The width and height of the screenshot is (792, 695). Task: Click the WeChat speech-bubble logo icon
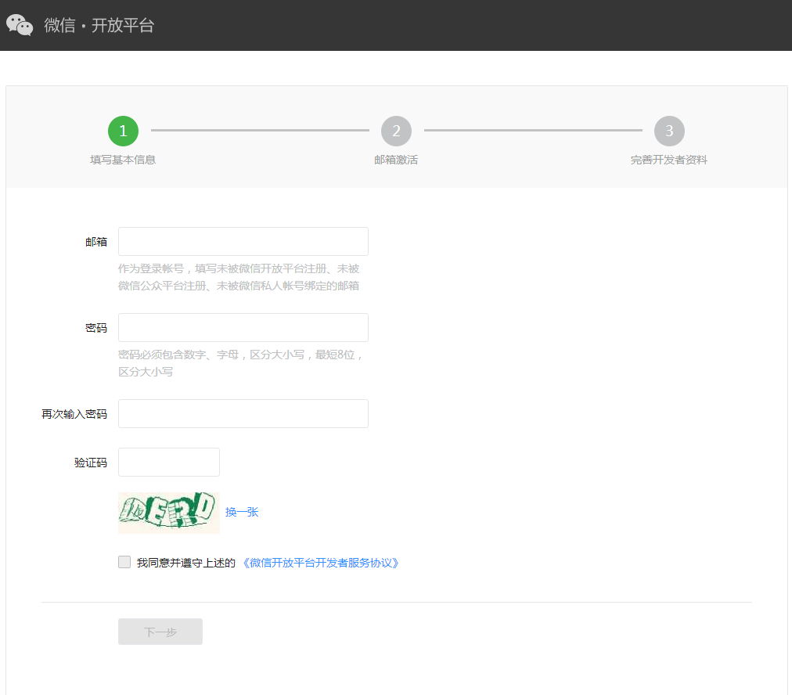20,25
